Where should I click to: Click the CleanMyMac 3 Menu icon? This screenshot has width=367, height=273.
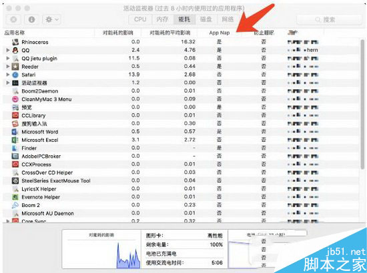(15, 99)
